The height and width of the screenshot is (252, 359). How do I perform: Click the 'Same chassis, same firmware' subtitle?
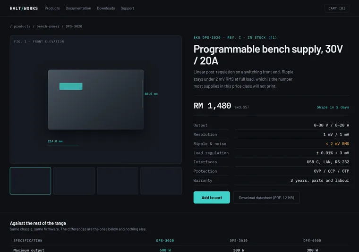coord(78,229)
